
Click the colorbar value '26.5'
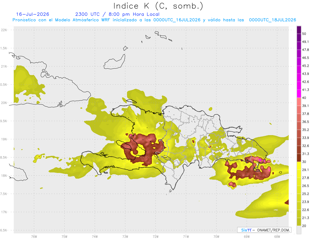tap(306, 186)
